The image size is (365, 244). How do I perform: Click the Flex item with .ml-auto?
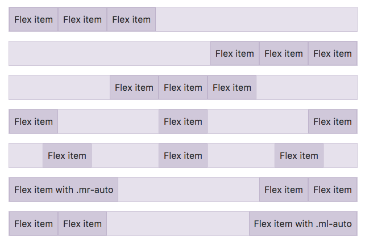[303, 224]
